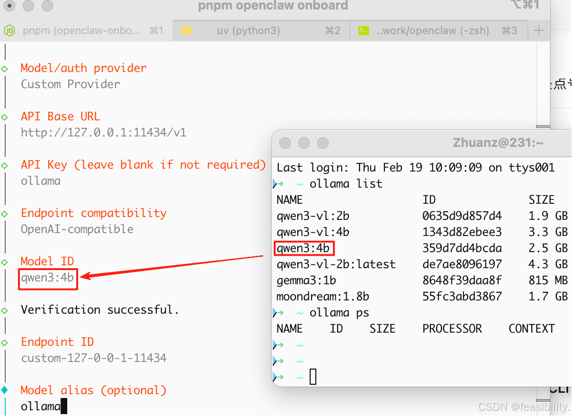Switch to the uv (python3) tab
This screenshot has width=572, height=416.
point(249,31)
